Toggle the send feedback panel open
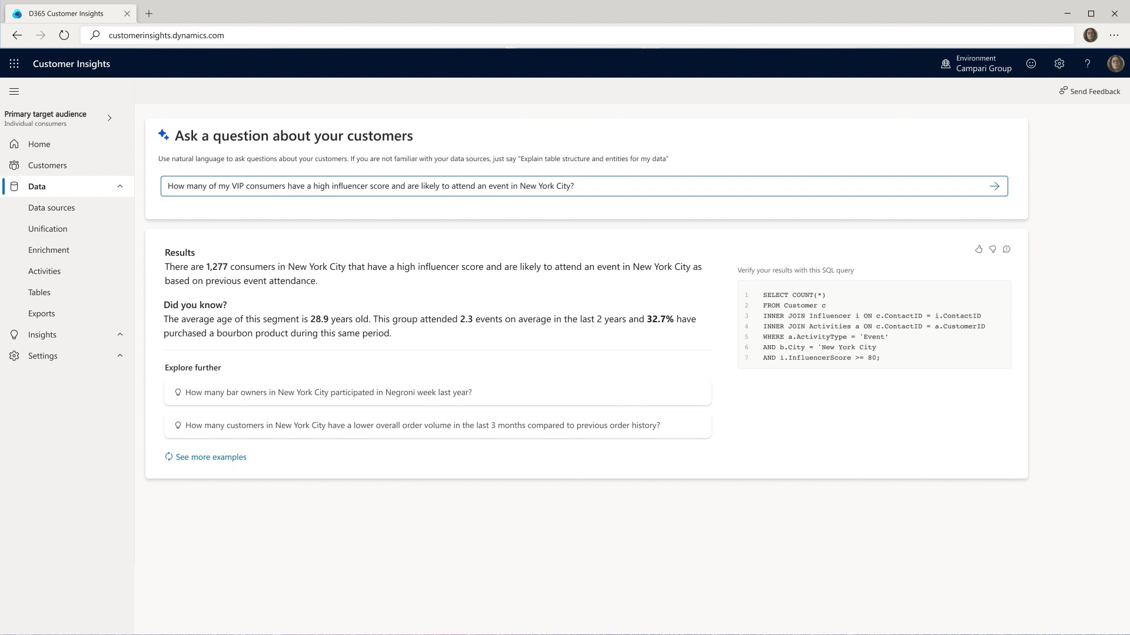 1089,92
